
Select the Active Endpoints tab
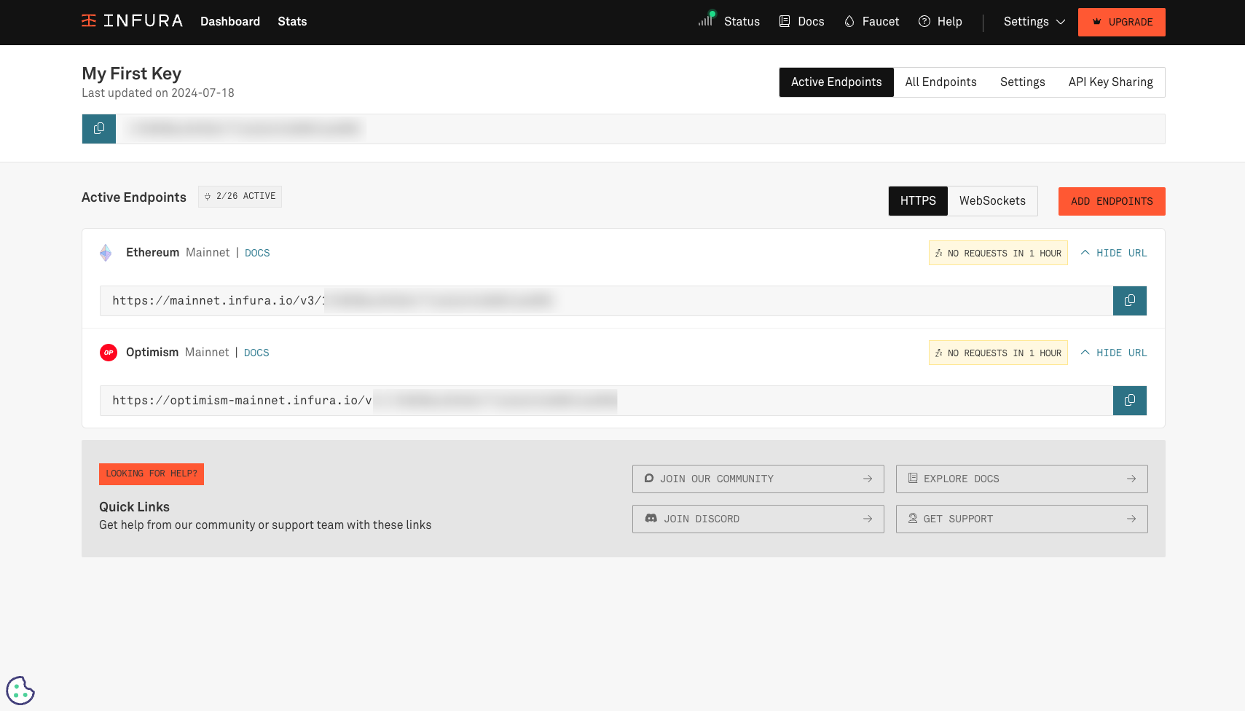click(836, 82)
